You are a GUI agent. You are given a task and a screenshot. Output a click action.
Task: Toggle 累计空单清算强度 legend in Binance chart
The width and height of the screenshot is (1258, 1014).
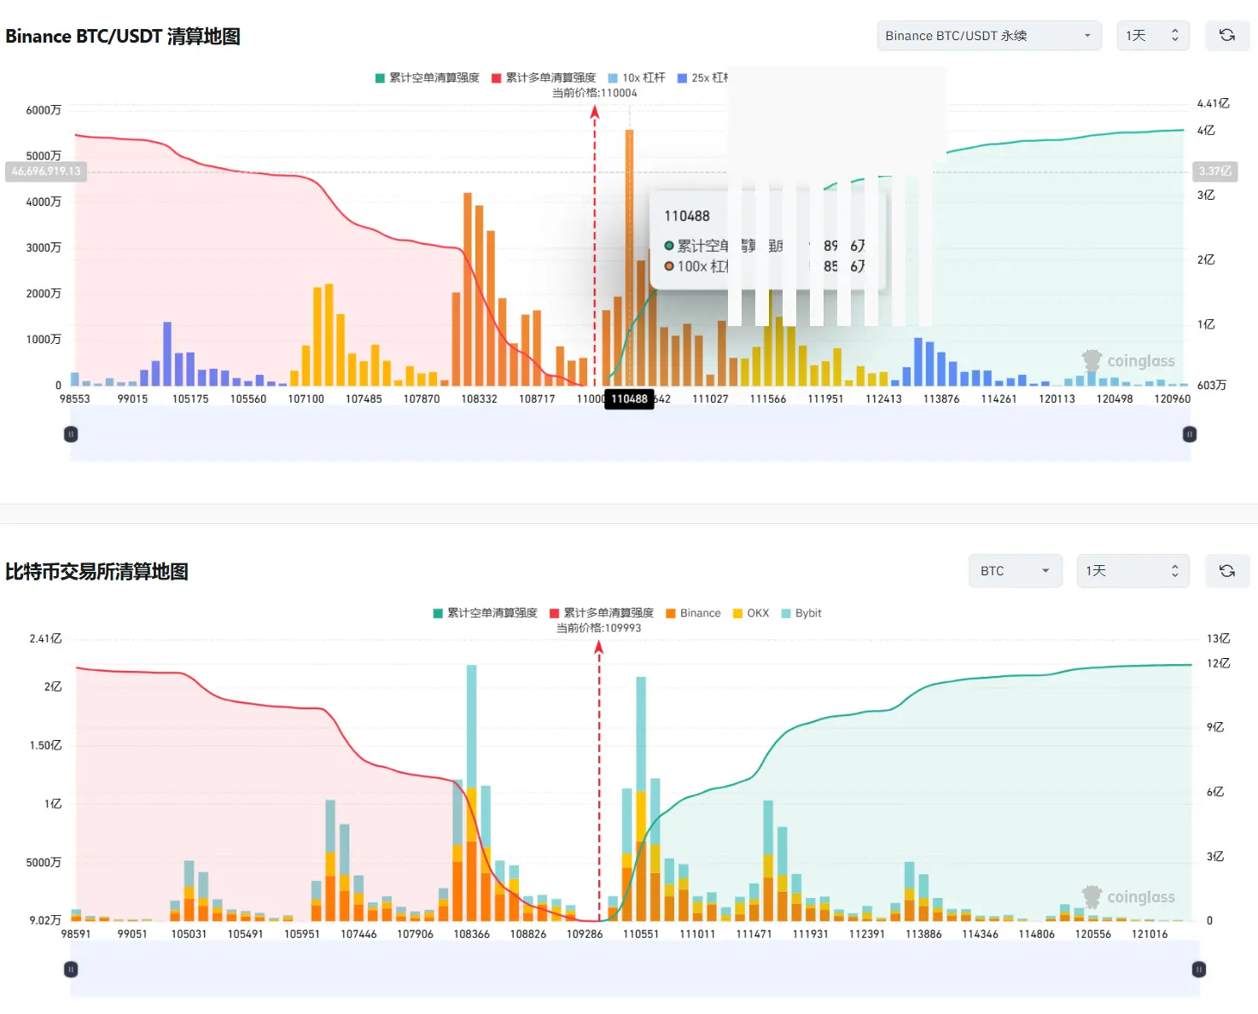click(x=427, y=78)
